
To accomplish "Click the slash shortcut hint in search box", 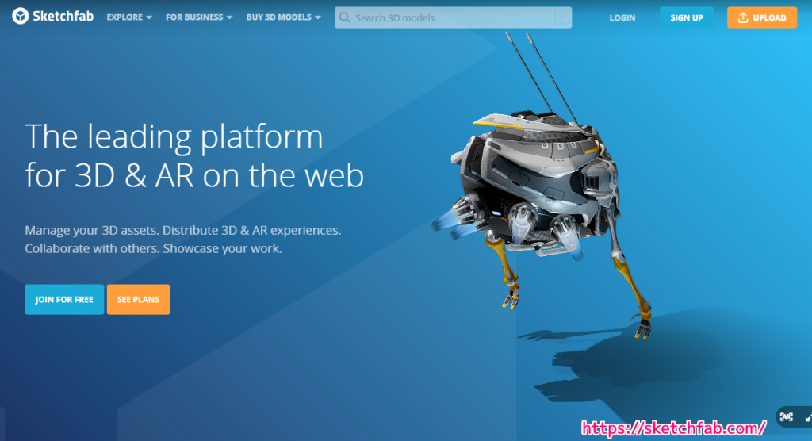I will [x=562, y=17].
